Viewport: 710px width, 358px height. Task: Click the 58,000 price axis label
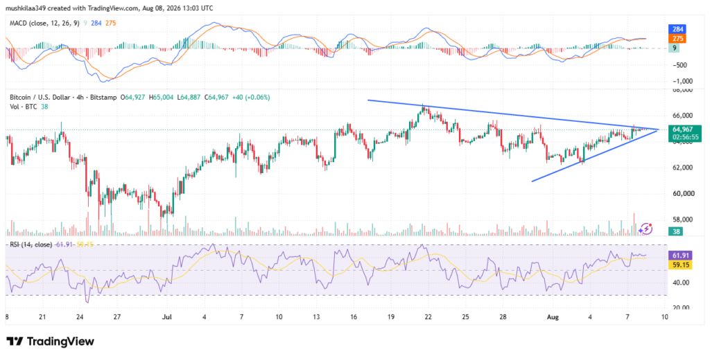[x=682, y=220]
